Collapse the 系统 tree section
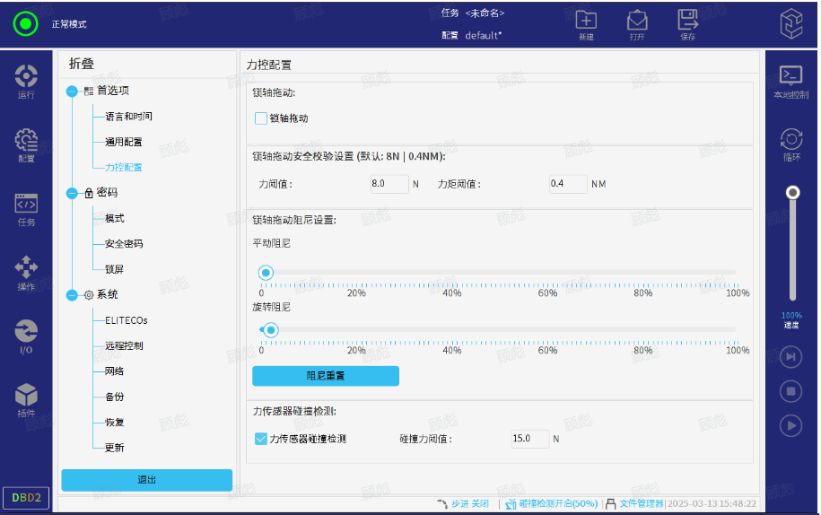Screen dimensions: 821x515 click(x=72, y=294)
